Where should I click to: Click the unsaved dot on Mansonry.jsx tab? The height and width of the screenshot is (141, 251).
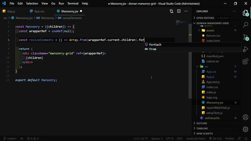tap(81, 11)
